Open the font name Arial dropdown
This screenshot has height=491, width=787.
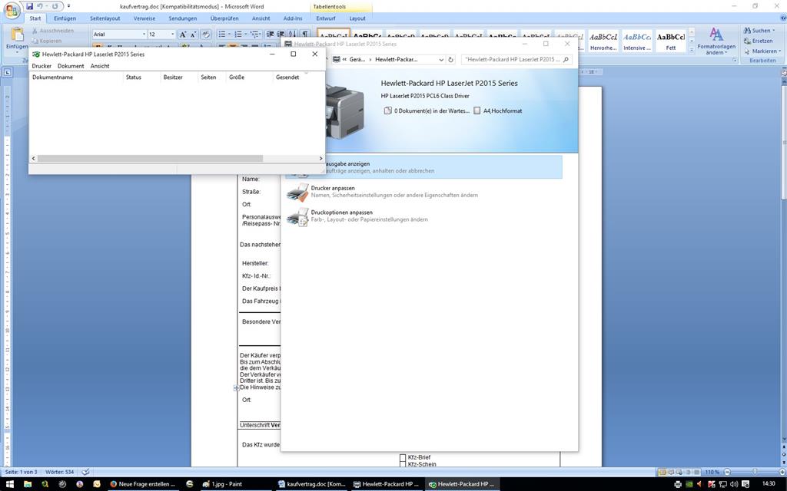tap(144, 34)
